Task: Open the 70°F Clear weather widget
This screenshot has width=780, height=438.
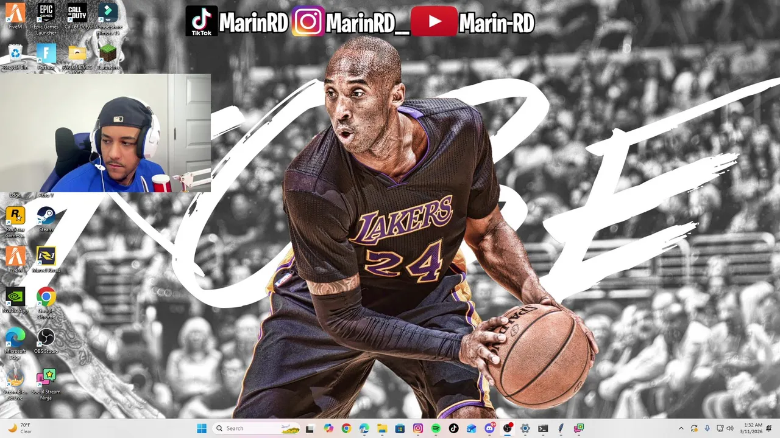Action: pos(19,428)
